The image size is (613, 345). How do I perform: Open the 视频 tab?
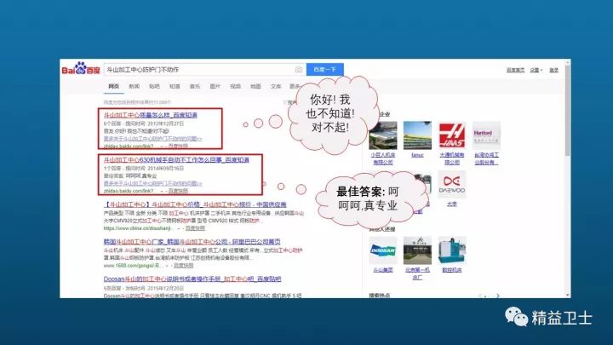(235, 86)
